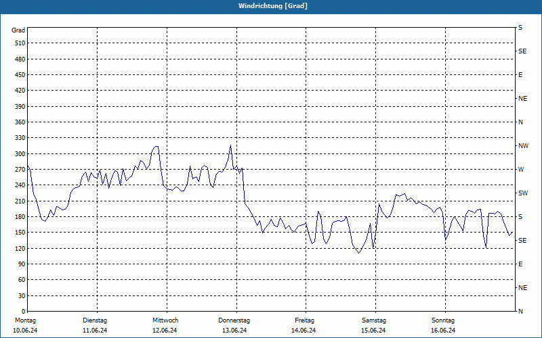Click the 'NE' compass label at 405 level

point(522,99)
